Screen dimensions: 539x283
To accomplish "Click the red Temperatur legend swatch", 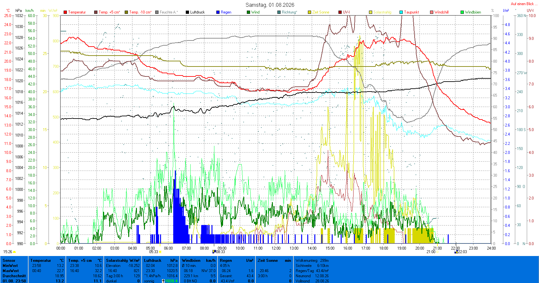I will (65, 12).
